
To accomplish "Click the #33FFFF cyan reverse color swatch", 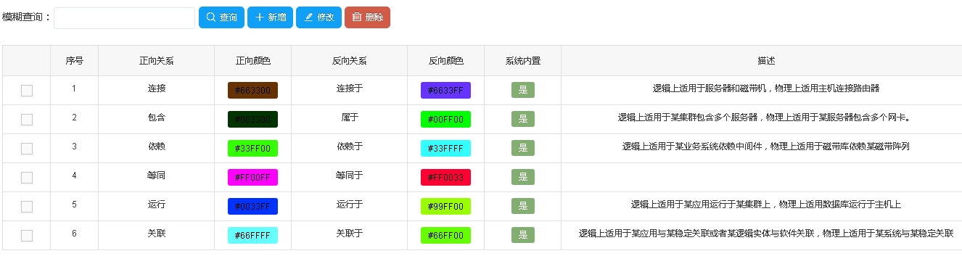I will pos(445,149).
